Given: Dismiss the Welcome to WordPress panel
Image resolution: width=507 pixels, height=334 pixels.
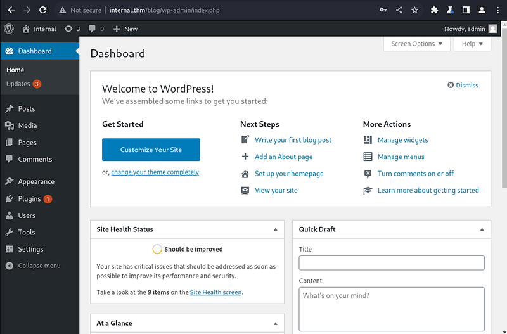Looking at the screenshot, I should coord(463,85).
